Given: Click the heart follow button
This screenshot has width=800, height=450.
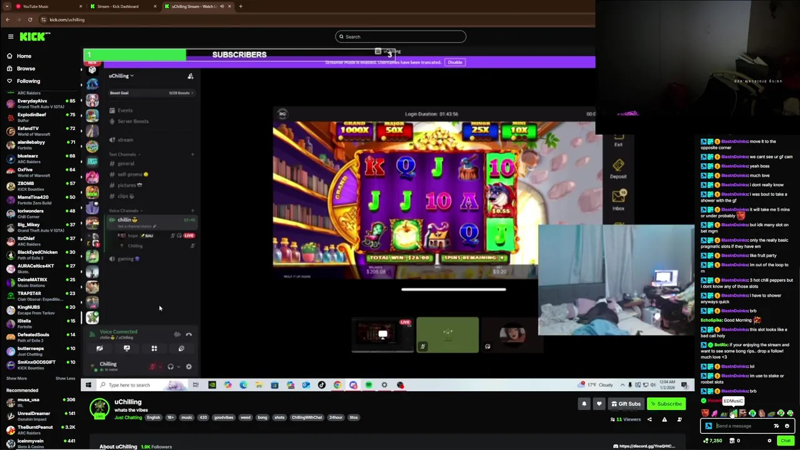Looking at the screenshot, I should click(599, 404).
